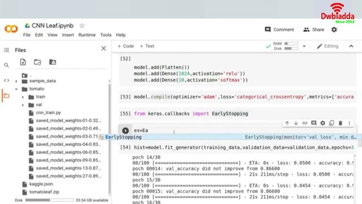Click the mount Drive folder icon
The image size is (362, 204).
[53, 62]
